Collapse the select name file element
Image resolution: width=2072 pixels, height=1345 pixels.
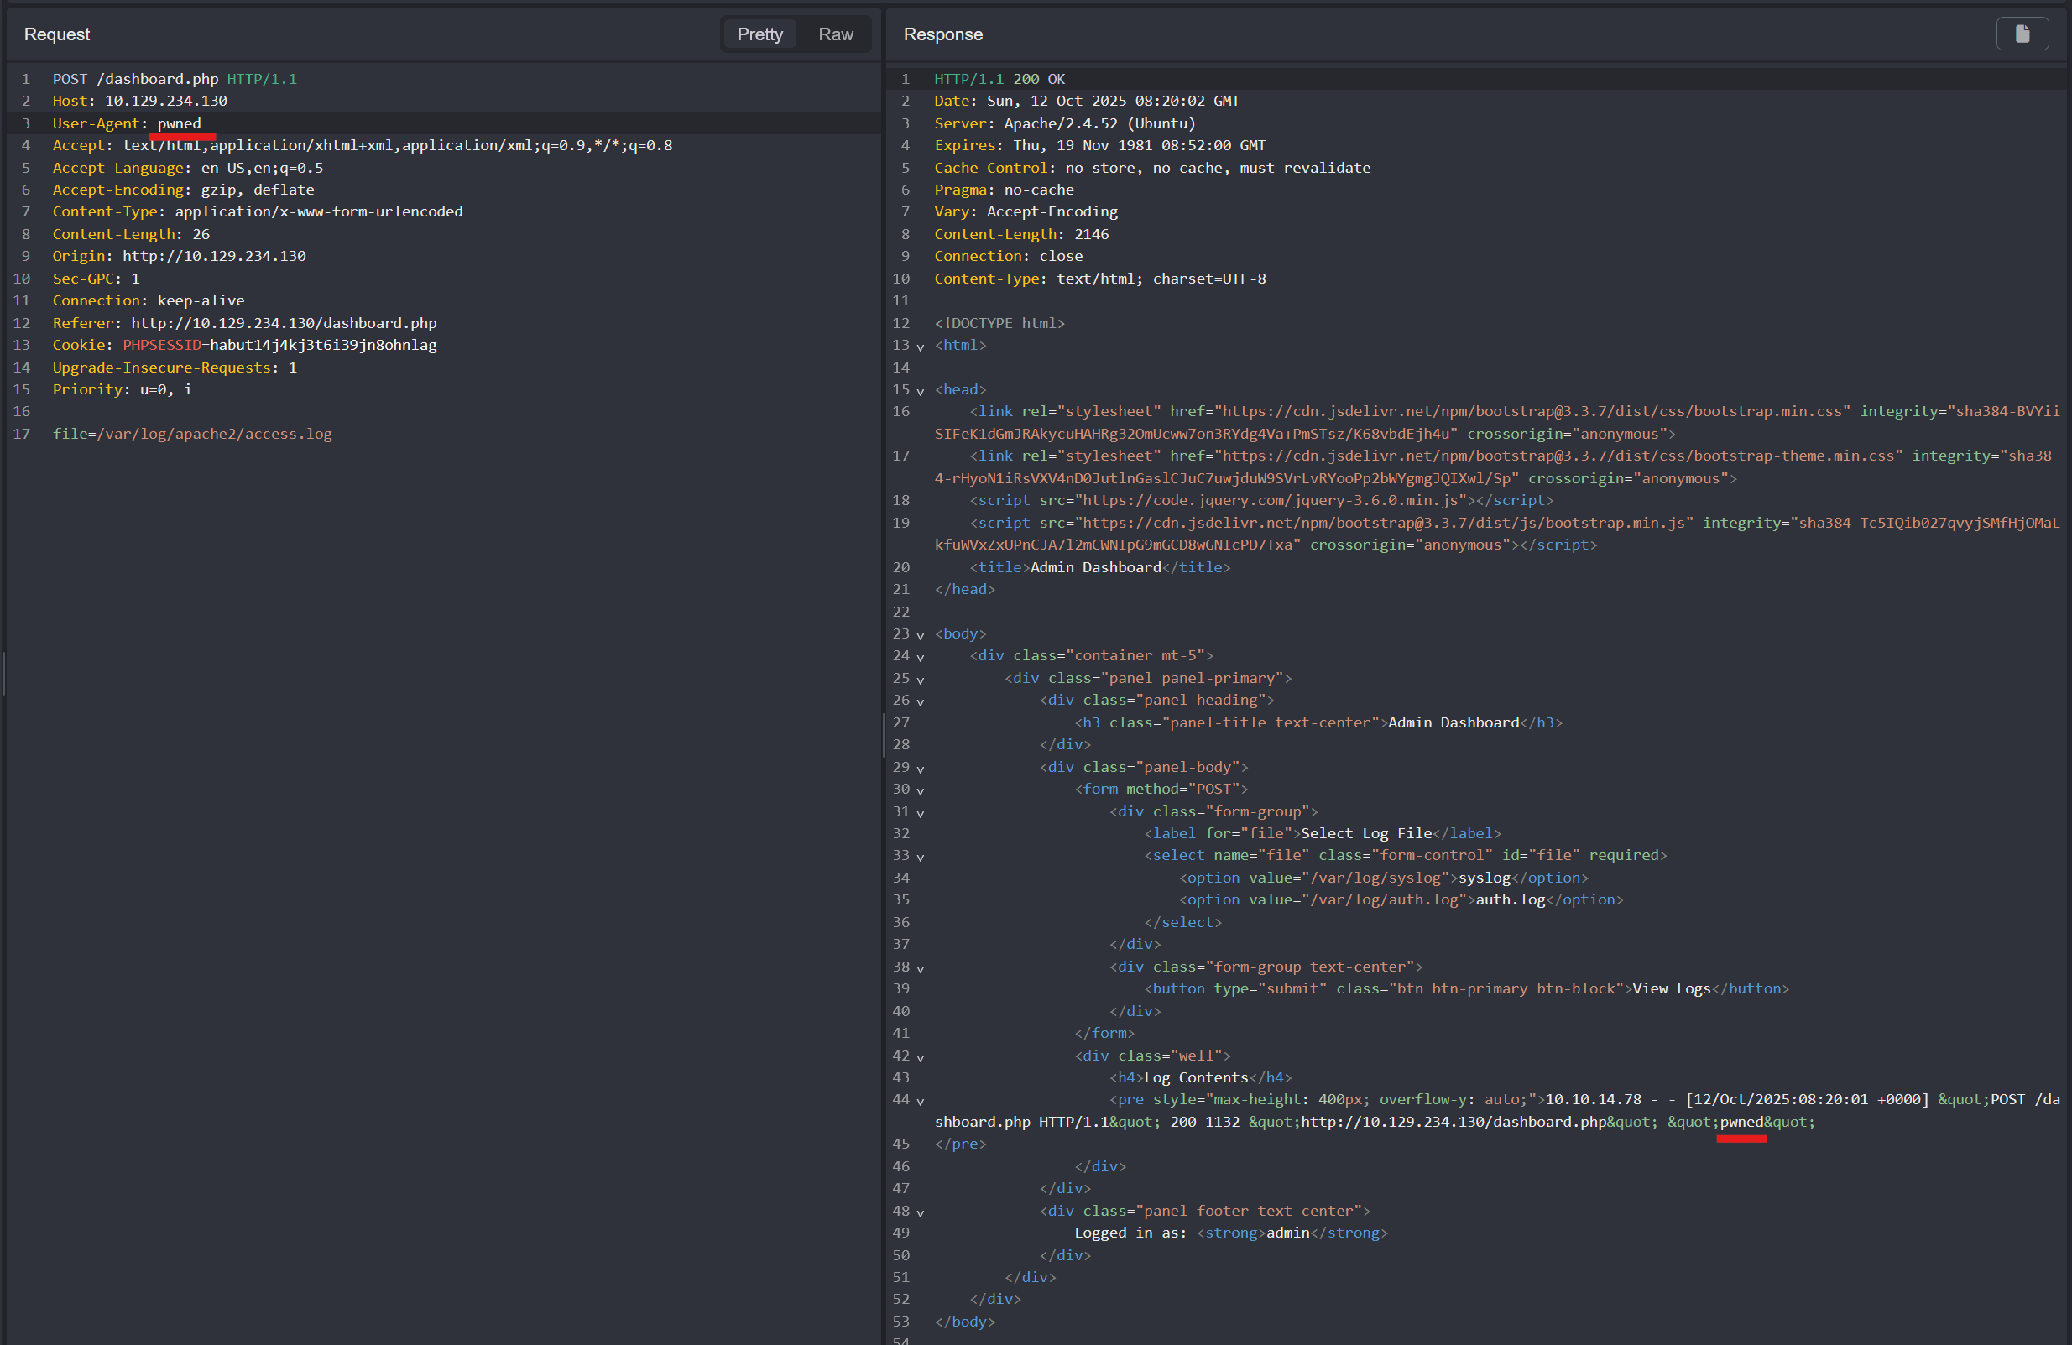click(x=921, y=857)
